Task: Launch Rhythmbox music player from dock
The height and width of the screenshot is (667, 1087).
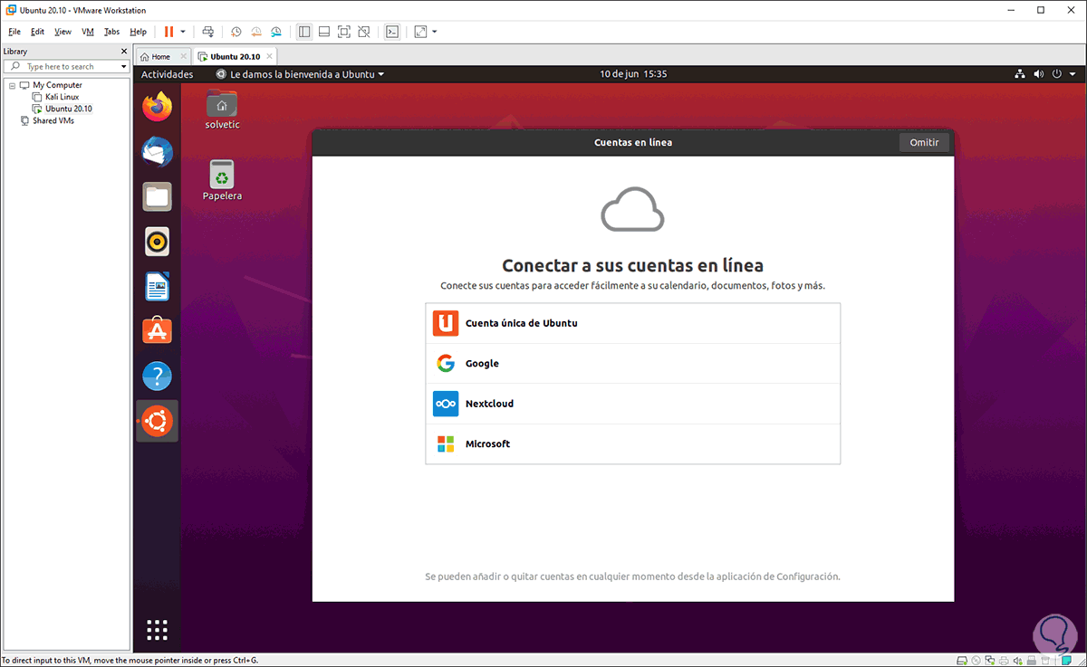Action: [x=158, y=242]
